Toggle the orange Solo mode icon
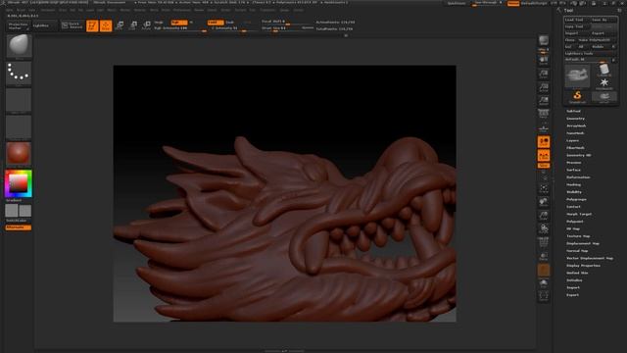This screenshot has width=627, height=353. tap(544, 271)
